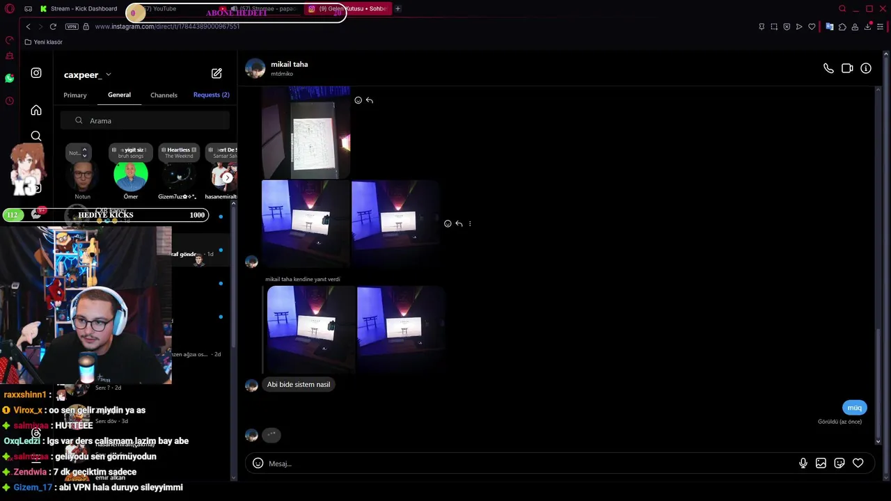Viewport: 891px width, 501px height.
Task: Start an audio call with mikail taha
Action: pos(828,68)
